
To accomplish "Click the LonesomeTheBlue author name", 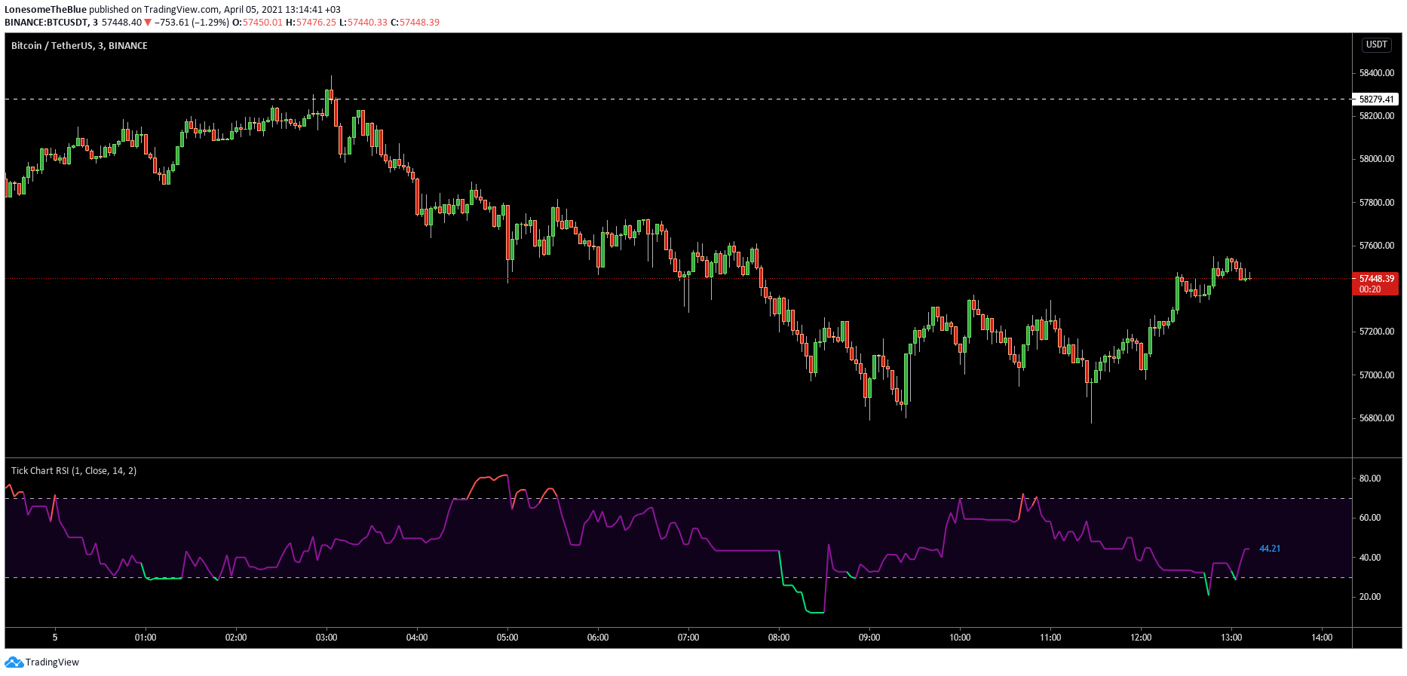I will (45, 10).
